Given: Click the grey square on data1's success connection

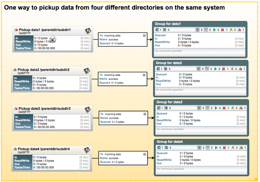Looking at the screenshot, I should tap(144, 35).
